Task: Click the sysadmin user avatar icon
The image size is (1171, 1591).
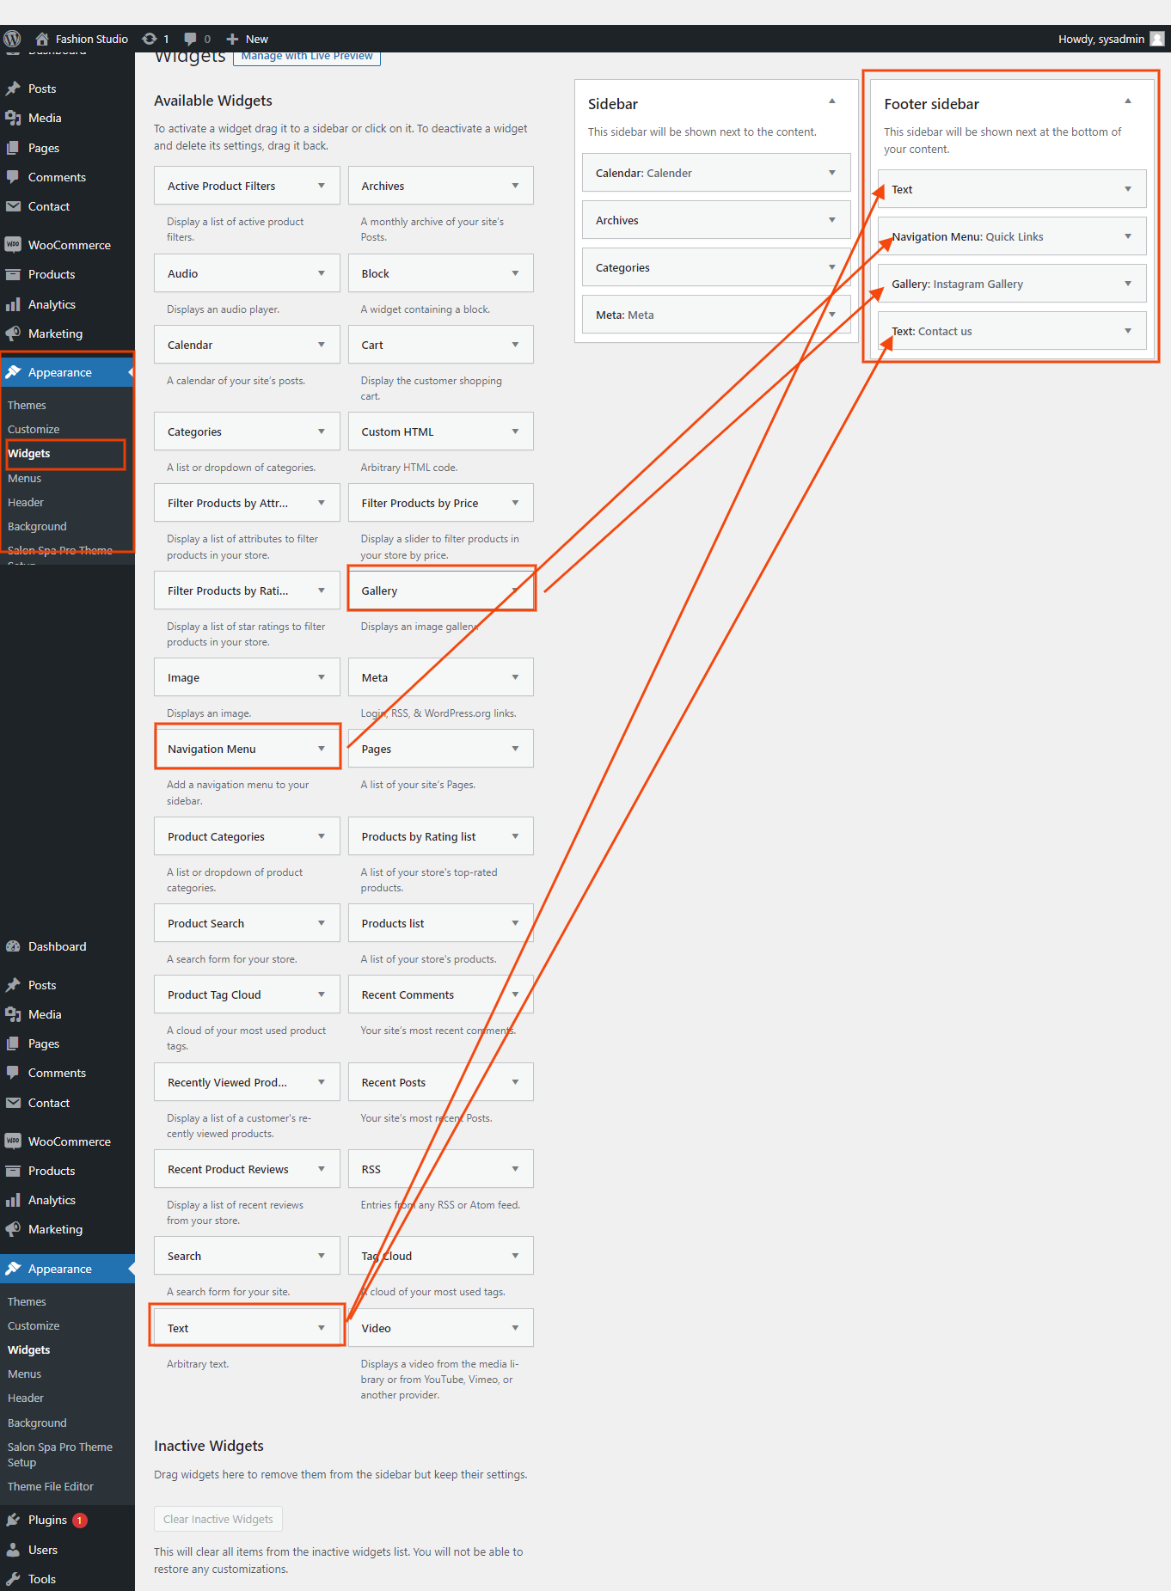Action: coord(1157,39)
